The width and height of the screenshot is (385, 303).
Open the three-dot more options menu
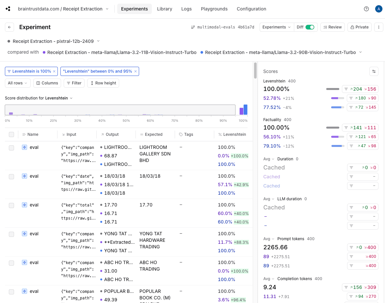pyautogui.click(x=378, y=27)
